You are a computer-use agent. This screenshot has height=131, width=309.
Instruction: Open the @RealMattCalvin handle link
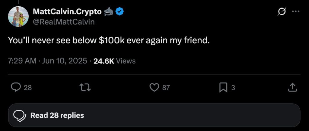click(64, 22)
